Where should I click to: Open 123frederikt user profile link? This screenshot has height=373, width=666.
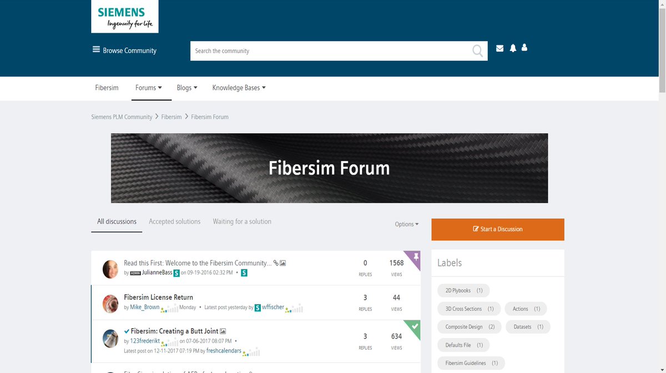pyautogui.click(x=145, y=342)
